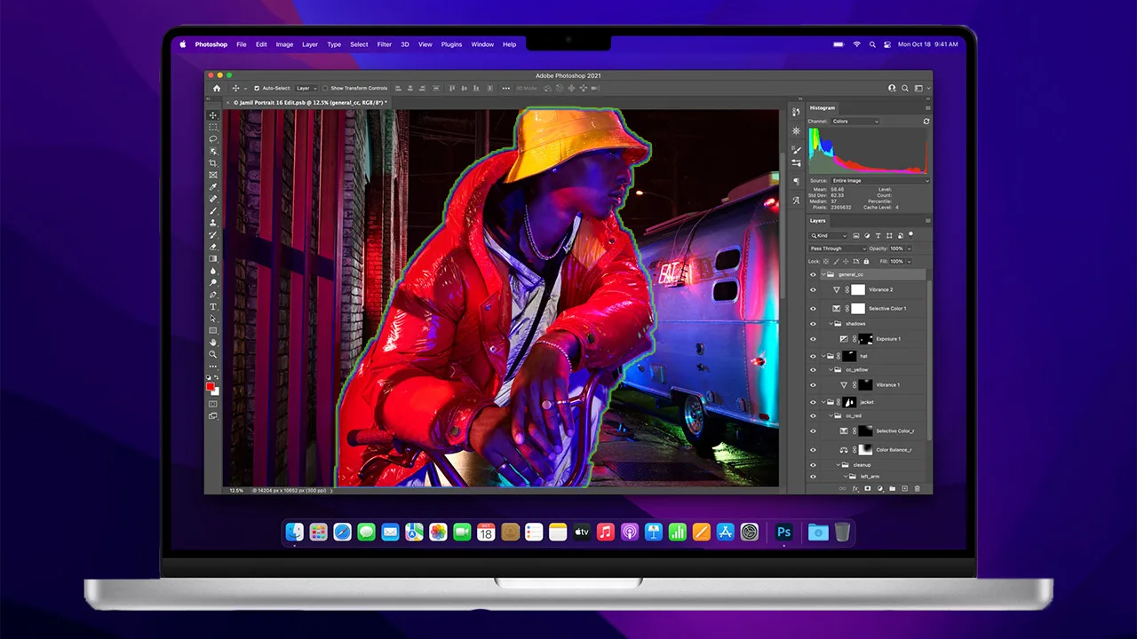Select the Crop tool
This screenshot has width=1137, height=639.
click(x=213, y=163)
